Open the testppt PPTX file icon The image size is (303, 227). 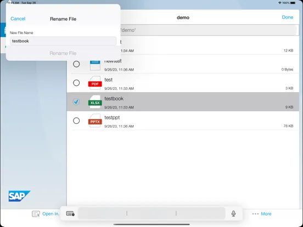pos(95,121)
